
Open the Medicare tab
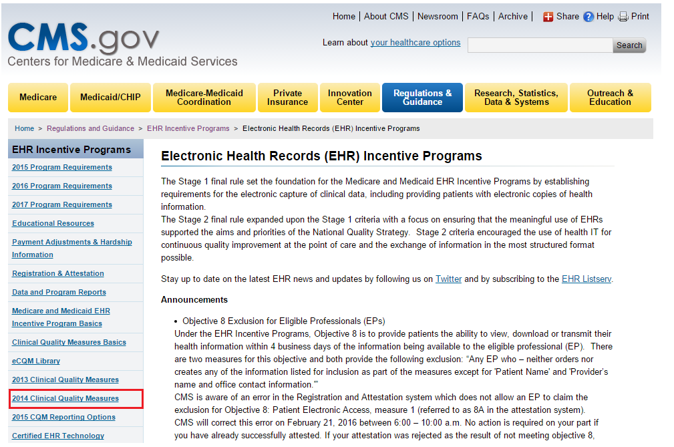pyautogui.click(x=38, y=98)
